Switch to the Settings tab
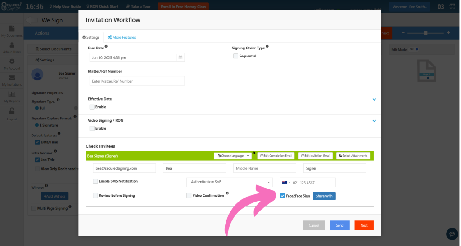 tap(91, 37)
